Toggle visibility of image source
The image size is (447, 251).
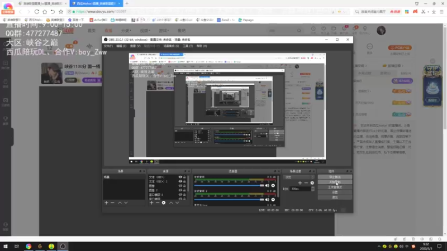click(180, 186)
